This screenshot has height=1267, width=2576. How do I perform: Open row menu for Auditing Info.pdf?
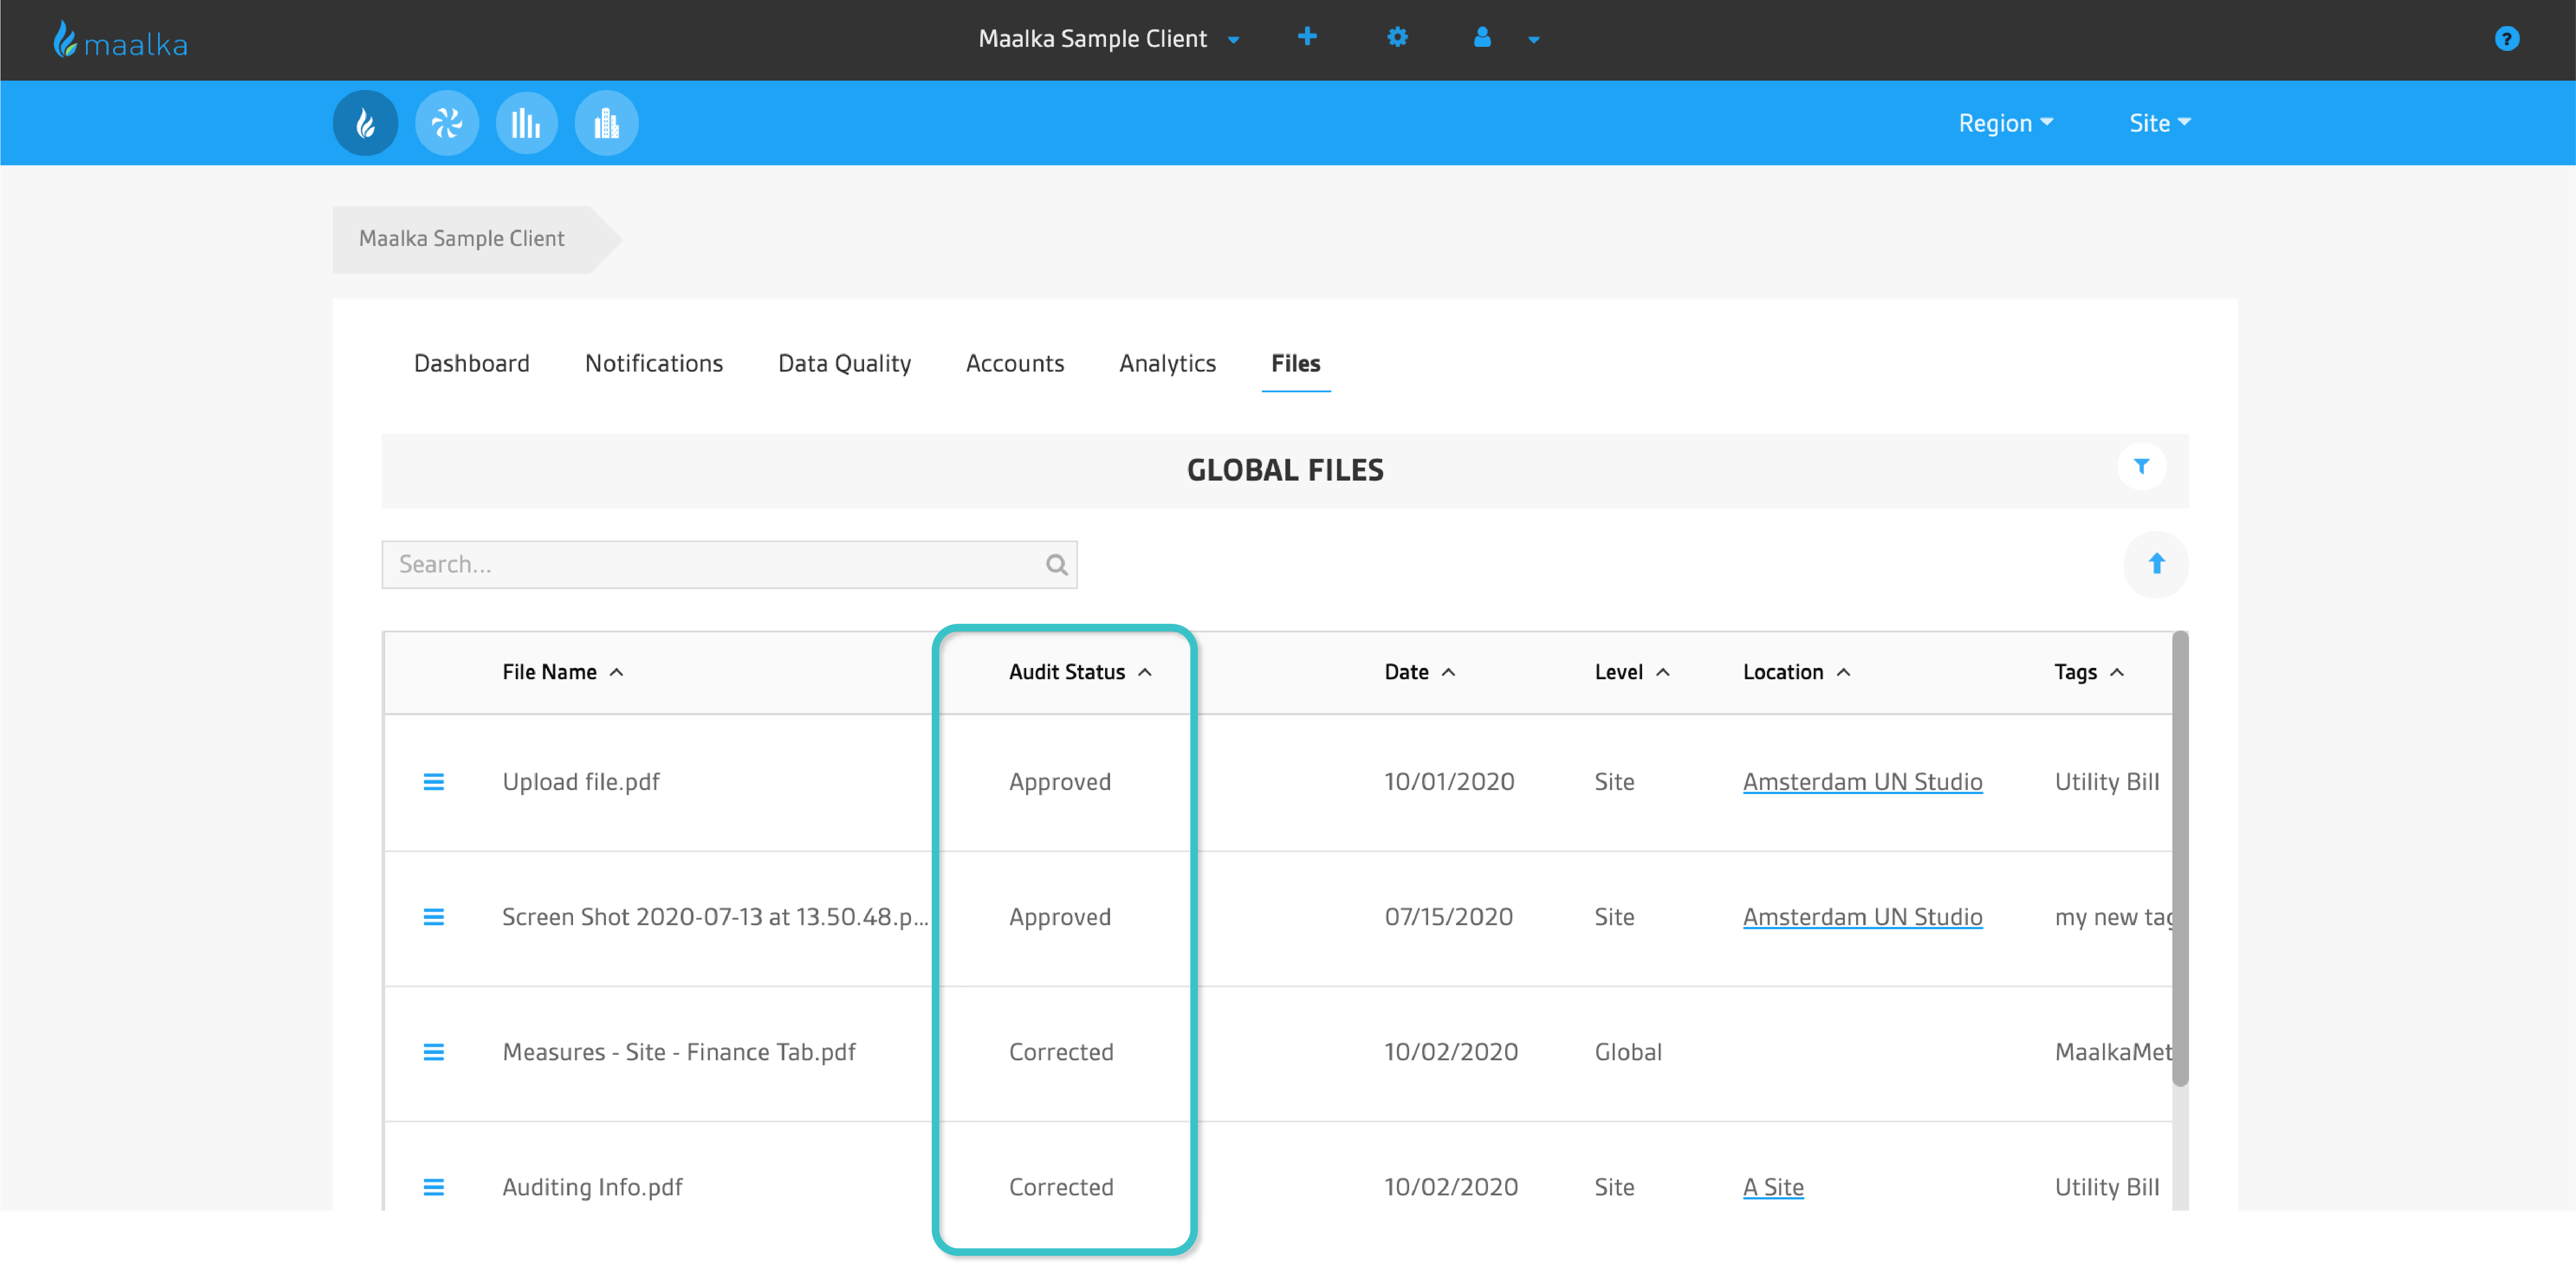[x=433, y=1187]
